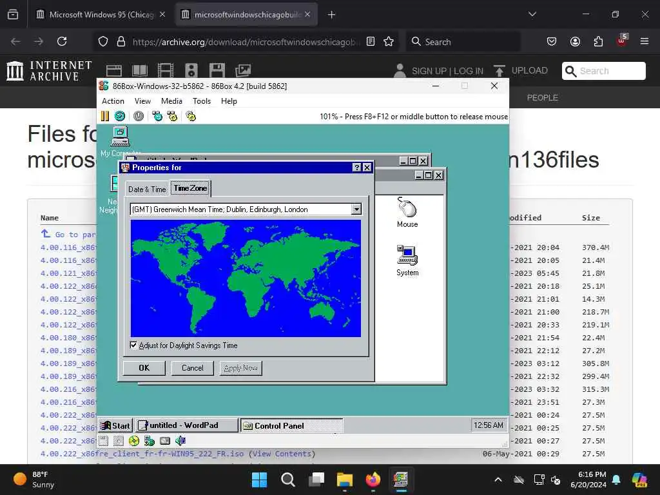Open the 86Box Action menu
This screenshot has width=660, height=495.
[x=113, y=101]
